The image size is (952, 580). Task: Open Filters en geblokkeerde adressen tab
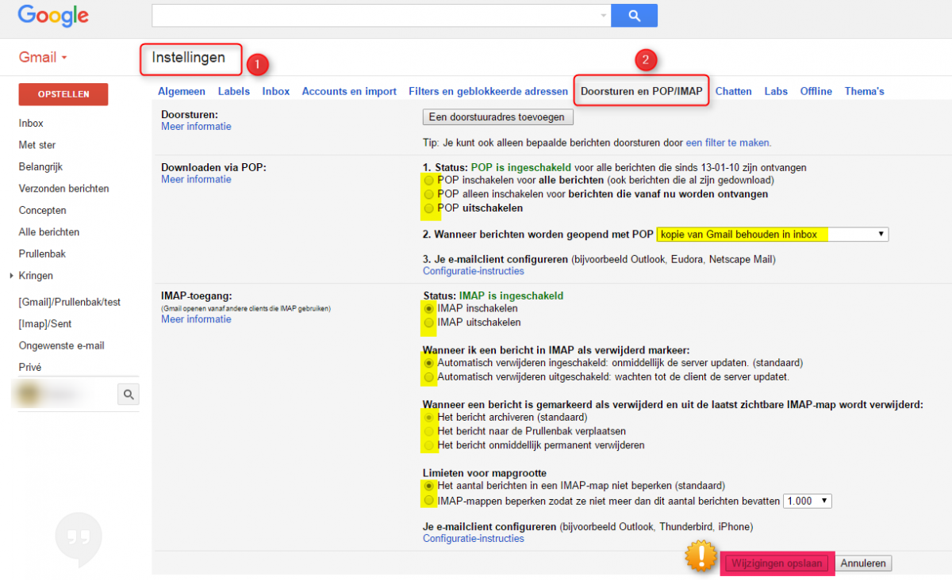click(x=489, y=91)
